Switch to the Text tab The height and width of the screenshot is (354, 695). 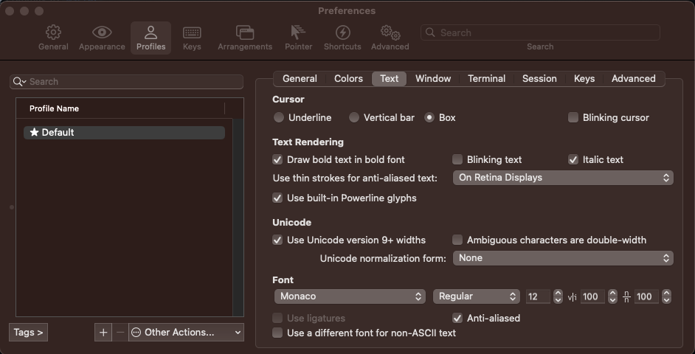tap(389, 78)
